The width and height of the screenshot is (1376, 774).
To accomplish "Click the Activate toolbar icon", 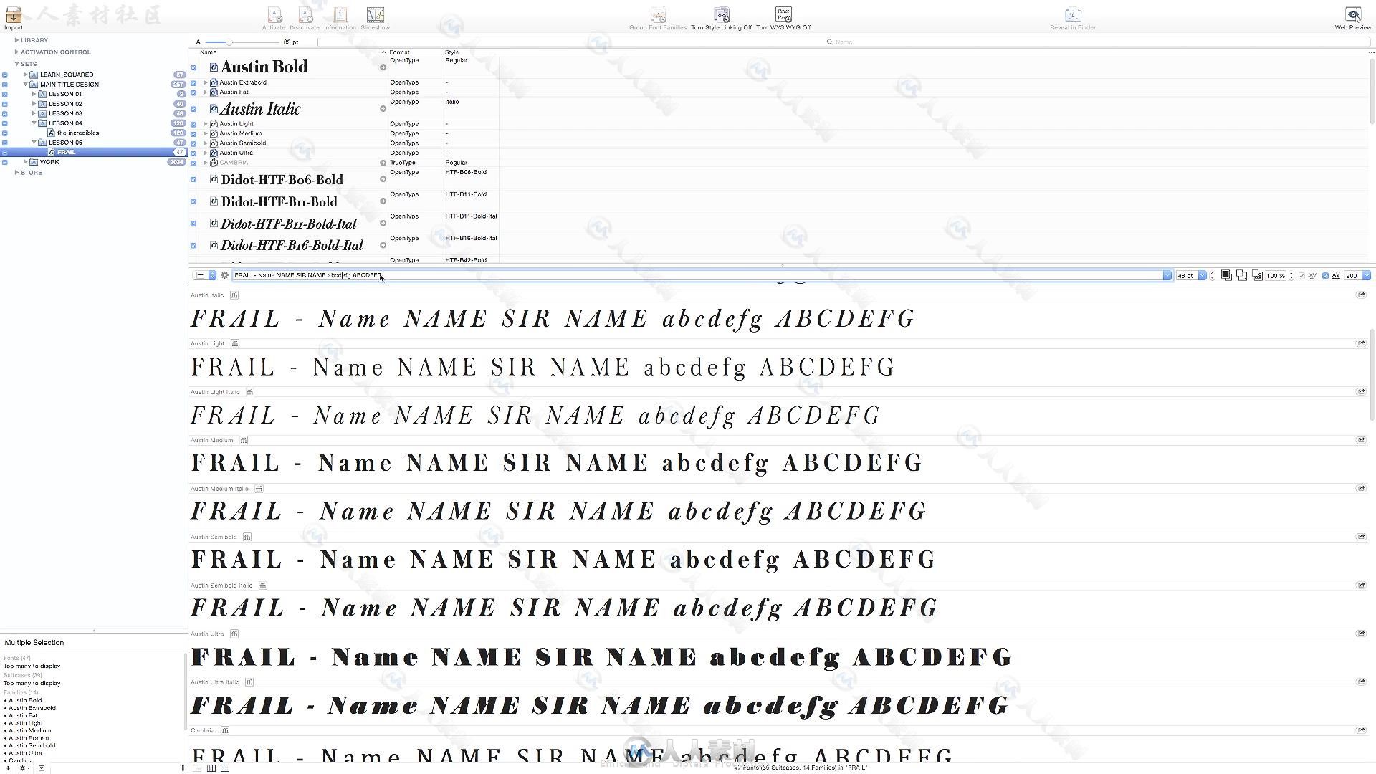I will [x=274, y=15].
